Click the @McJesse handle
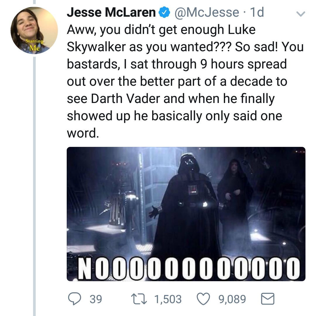Screen dimensions: 316x316 point(207,12)
